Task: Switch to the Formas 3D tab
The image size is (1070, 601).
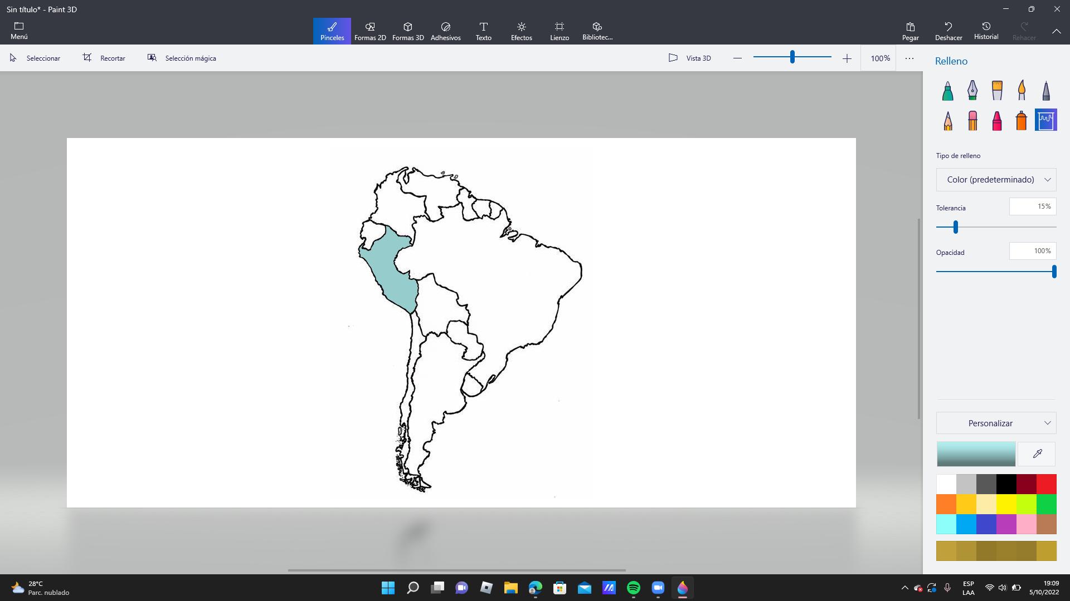Action: (x=408, y=31)
